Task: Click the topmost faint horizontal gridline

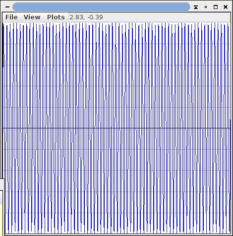Action: pos(116,44)
